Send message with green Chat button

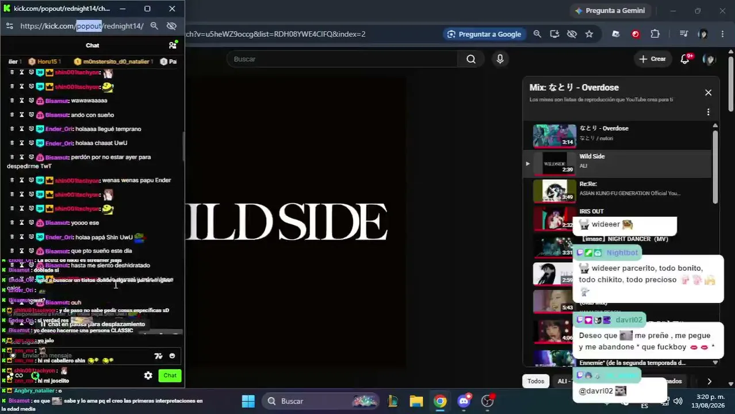170,375
